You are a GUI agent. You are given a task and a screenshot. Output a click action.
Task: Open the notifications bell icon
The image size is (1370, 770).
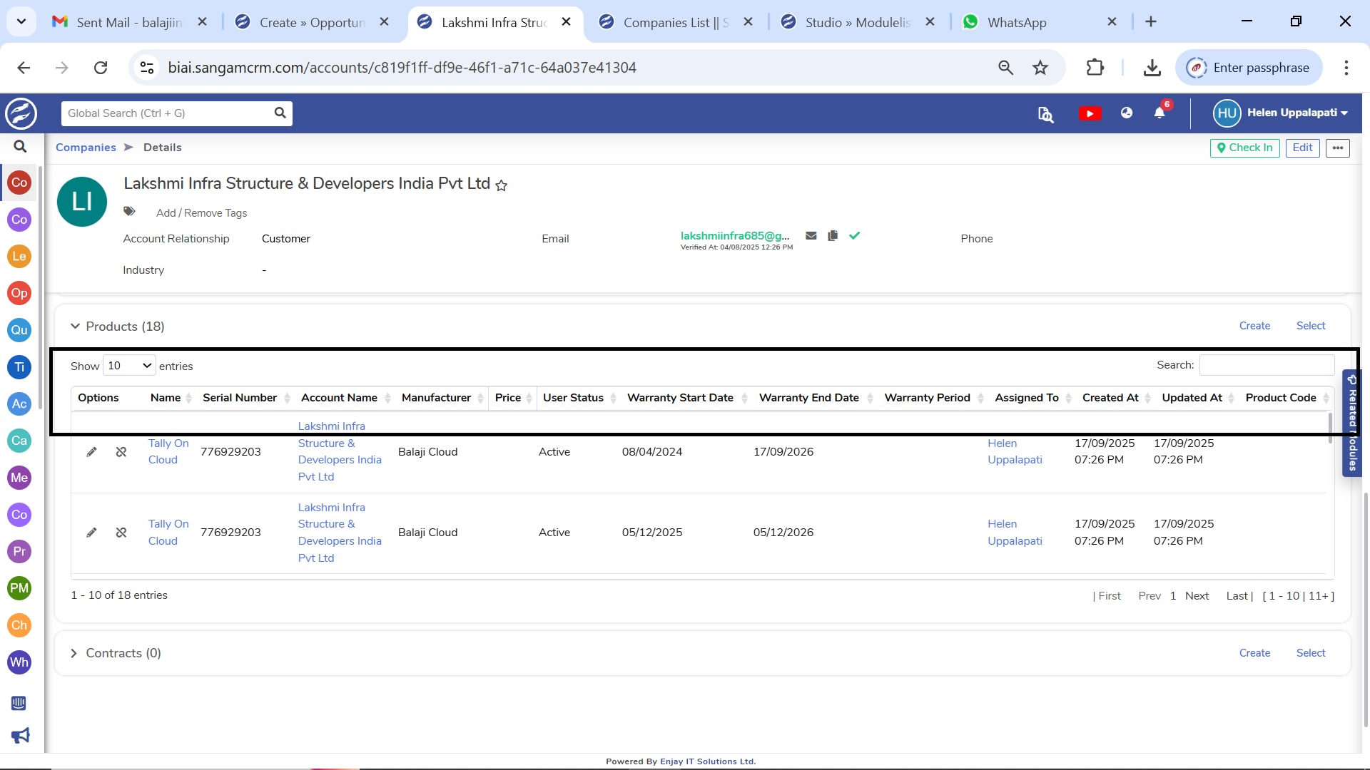tap(1160, 113)
